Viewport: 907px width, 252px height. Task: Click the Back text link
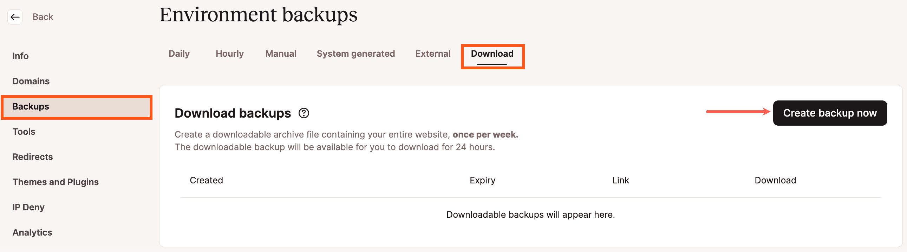(43, 17)
